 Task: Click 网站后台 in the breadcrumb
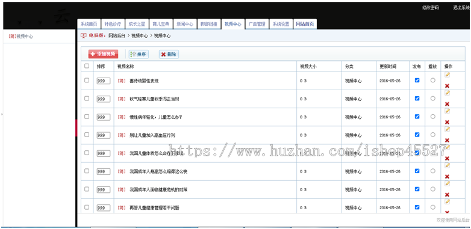point(117,35)
